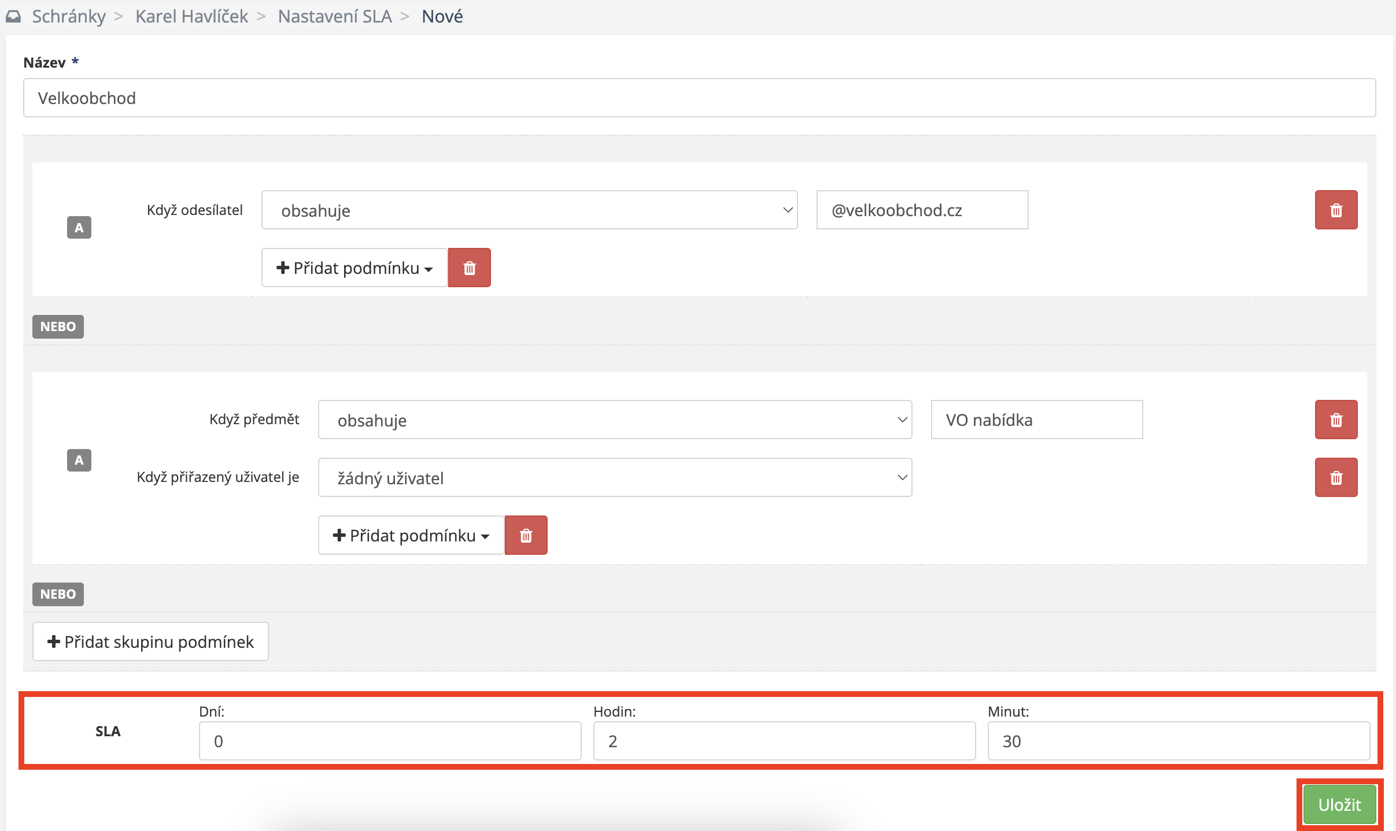This screenshot has height=831, width=1396.
Task: Open first 'Přidat podmínku' dropdown
Action: coord(354,268)
